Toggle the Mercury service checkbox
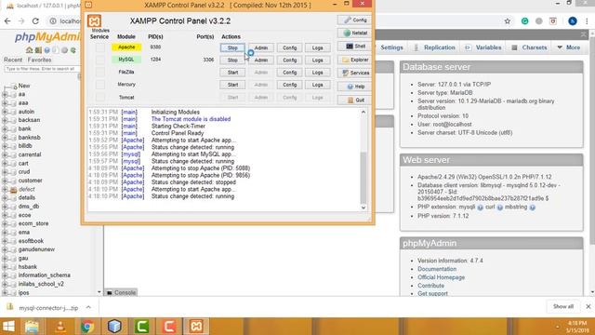595x335 pixels. coord(99,85)
